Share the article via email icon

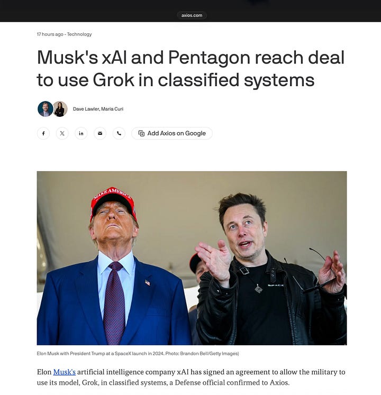coord(100,133)
